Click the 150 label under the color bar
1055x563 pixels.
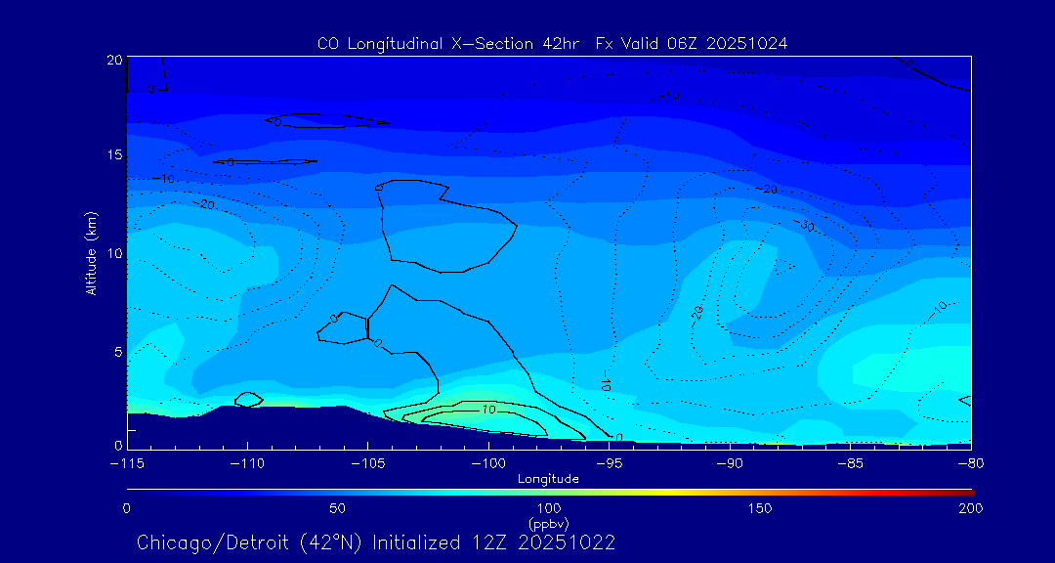click(x=759, y=508)
